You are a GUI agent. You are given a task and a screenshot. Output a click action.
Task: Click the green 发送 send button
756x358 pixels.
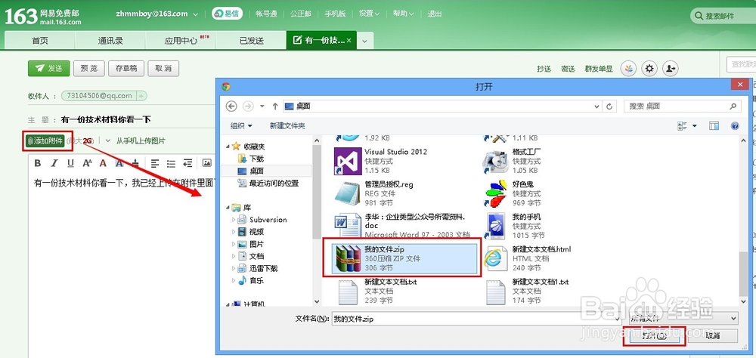tap(48, 69)
